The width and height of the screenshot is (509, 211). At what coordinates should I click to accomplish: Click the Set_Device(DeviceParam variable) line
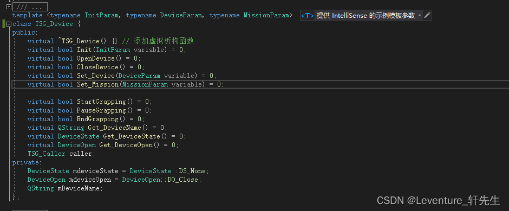(x=122, y=76)
